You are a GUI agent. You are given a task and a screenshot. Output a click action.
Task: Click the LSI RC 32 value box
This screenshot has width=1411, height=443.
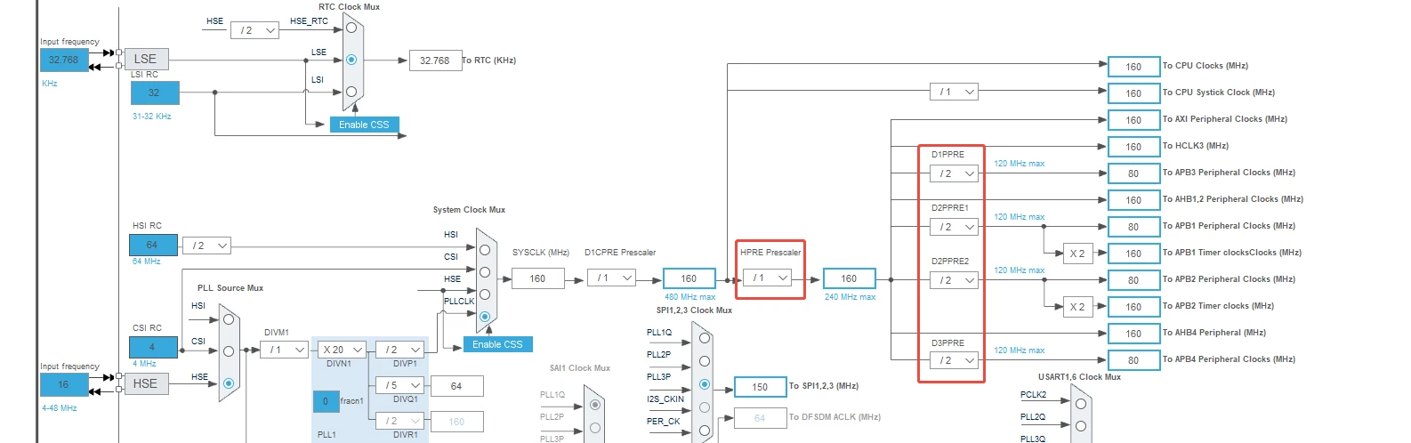click(x=155, y=93)
